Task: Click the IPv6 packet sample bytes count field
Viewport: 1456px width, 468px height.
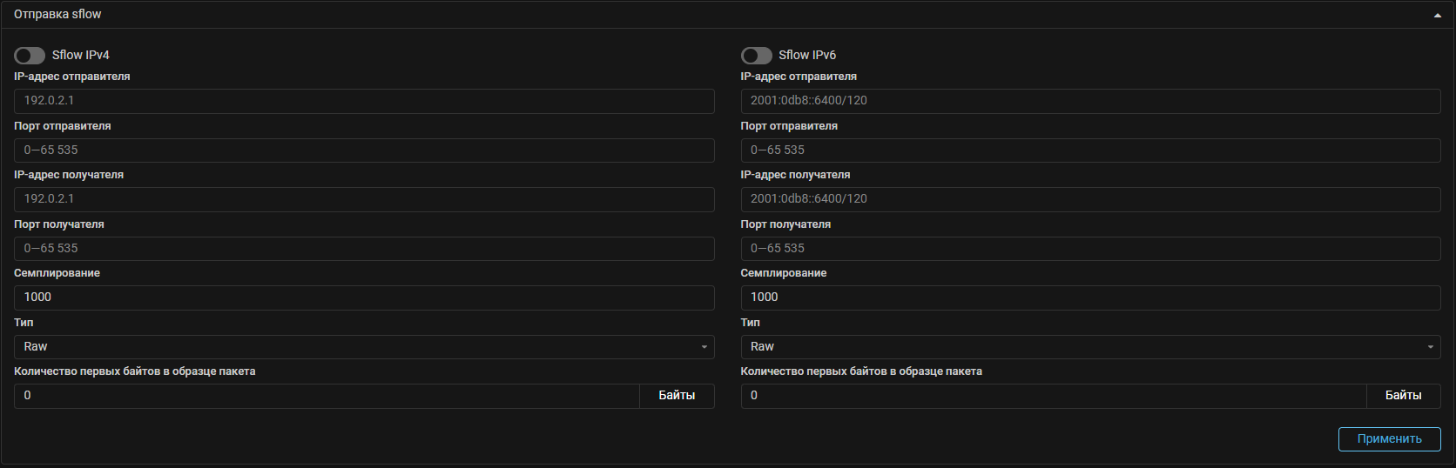Action: click(x=1053, y=396)
